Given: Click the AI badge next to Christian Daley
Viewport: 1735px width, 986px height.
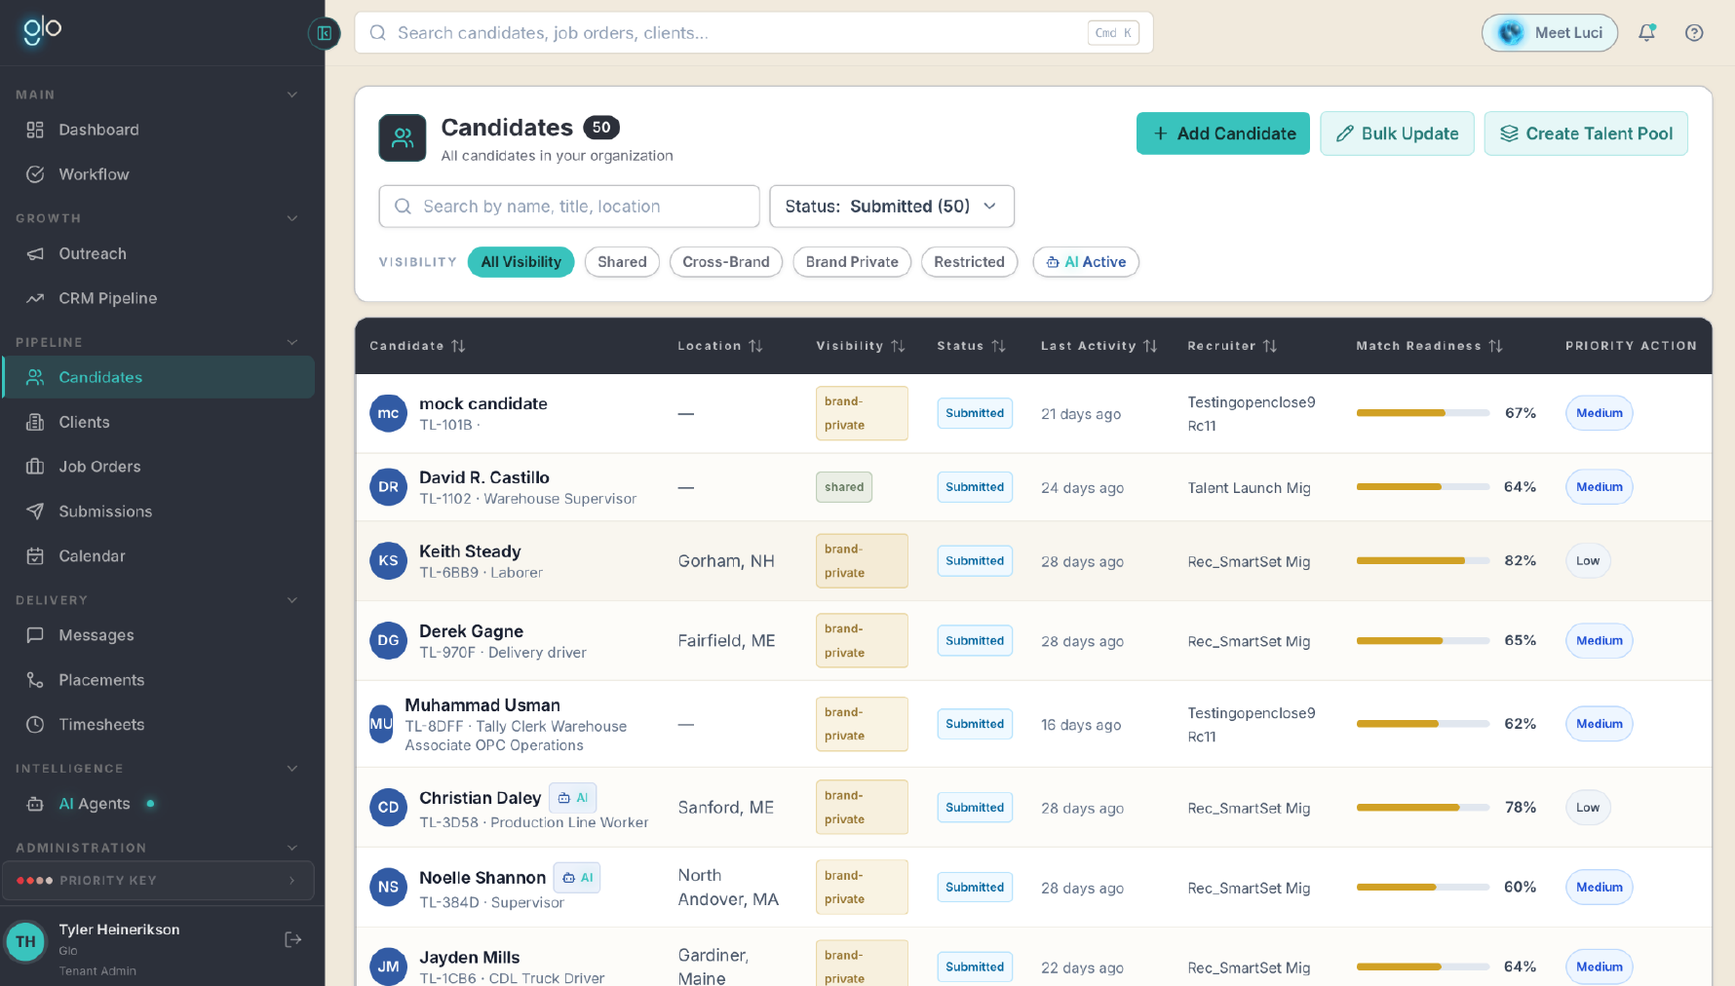Looking at the screenshot, I should (573, 798).
